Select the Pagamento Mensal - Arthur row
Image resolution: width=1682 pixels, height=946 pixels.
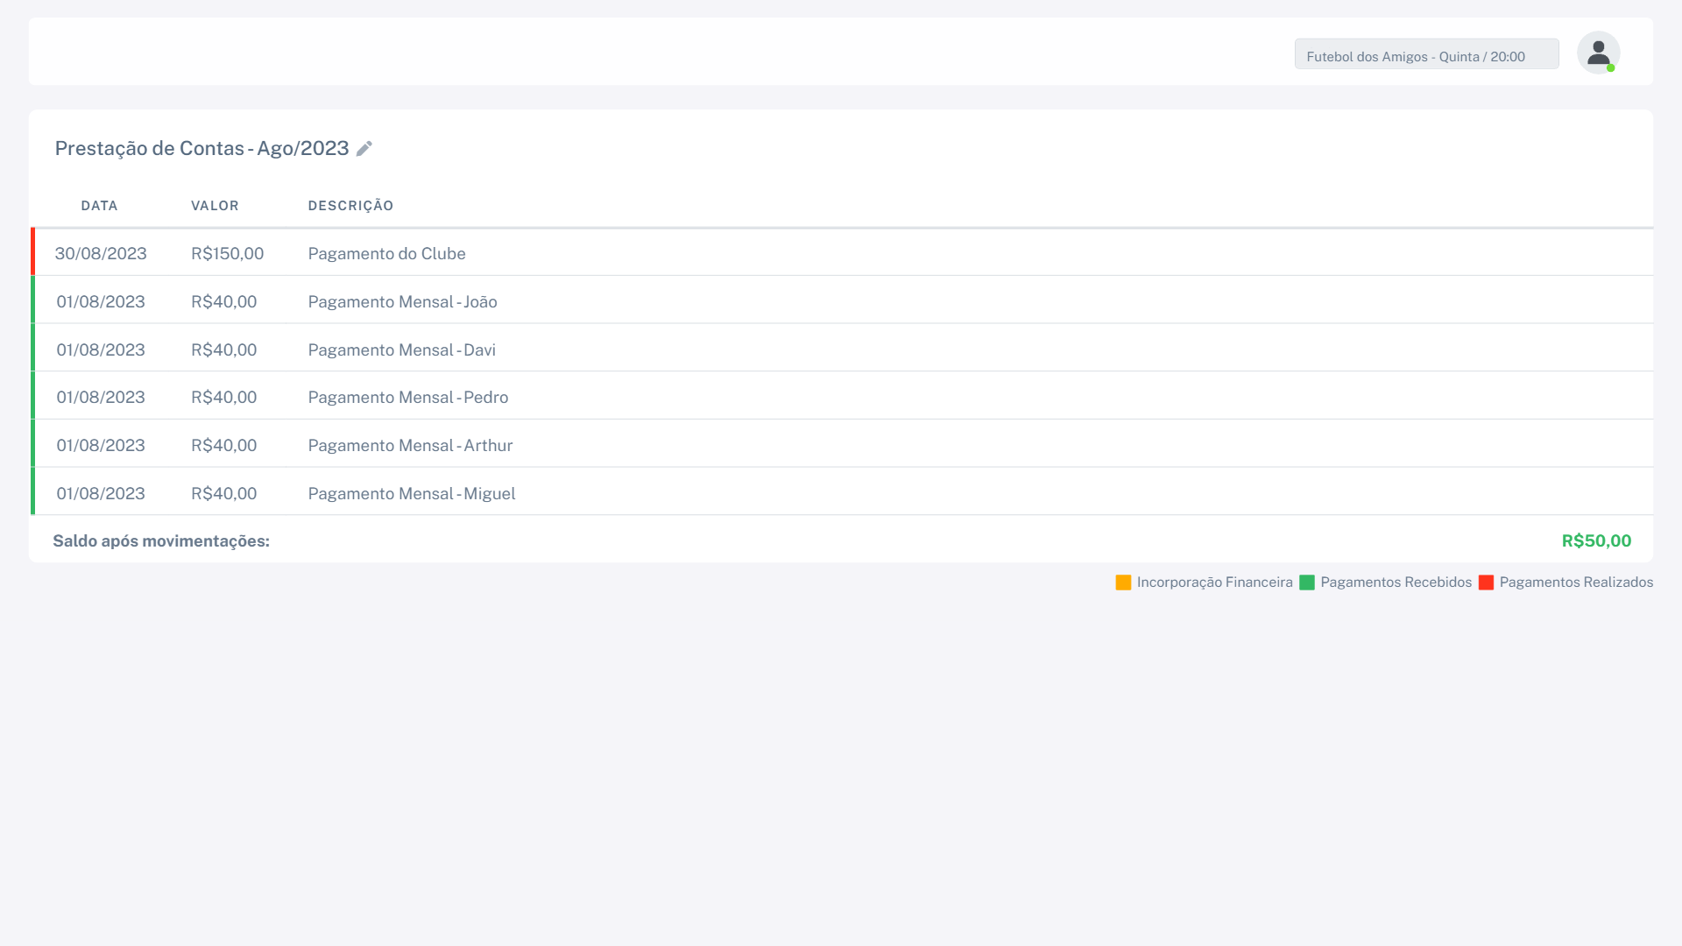tap(410, 446)
